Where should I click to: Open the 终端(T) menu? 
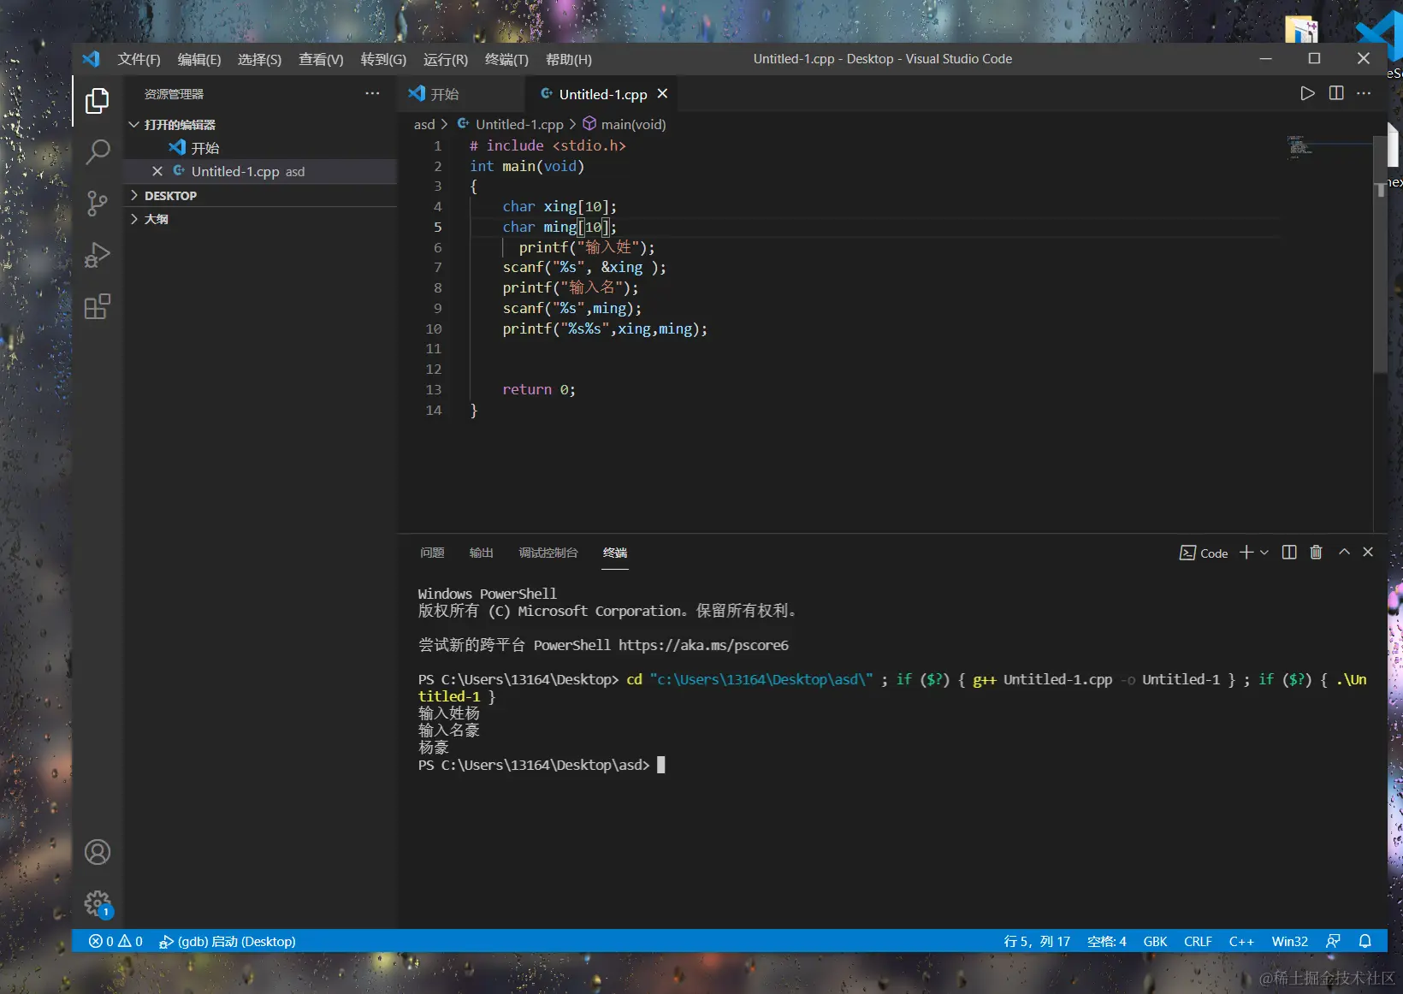pyautogui.click(x=506, y=59)
